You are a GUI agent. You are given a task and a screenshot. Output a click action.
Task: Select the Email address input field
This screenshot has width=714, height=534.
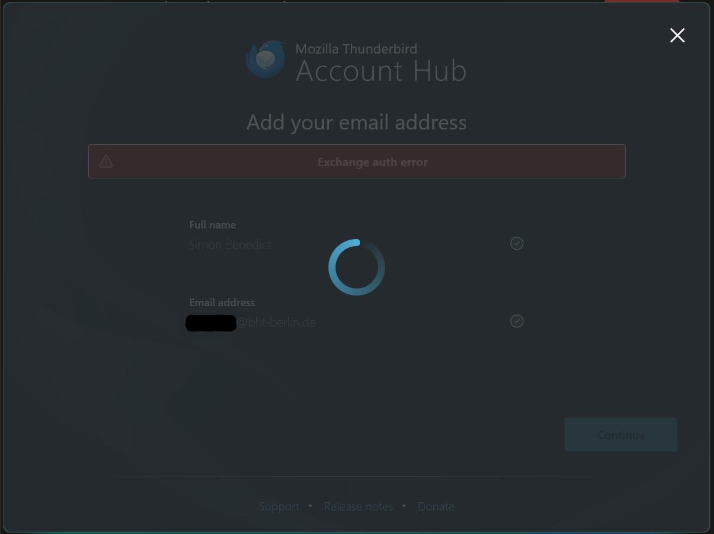357,322
